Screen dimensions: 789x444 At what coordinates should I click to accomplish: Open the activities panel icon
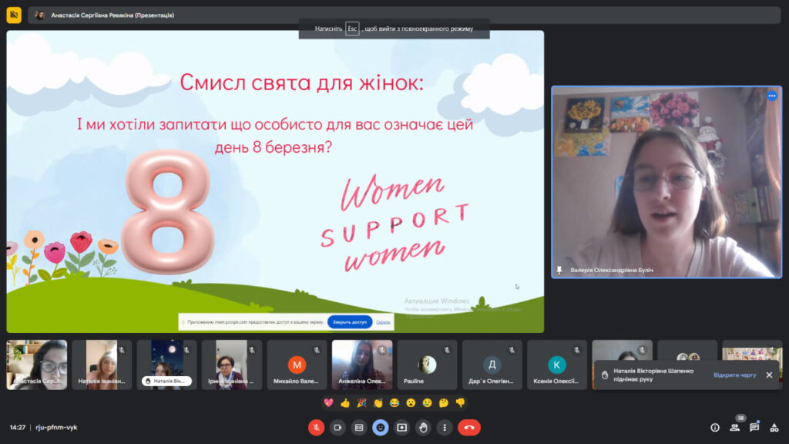pos(774,427)
